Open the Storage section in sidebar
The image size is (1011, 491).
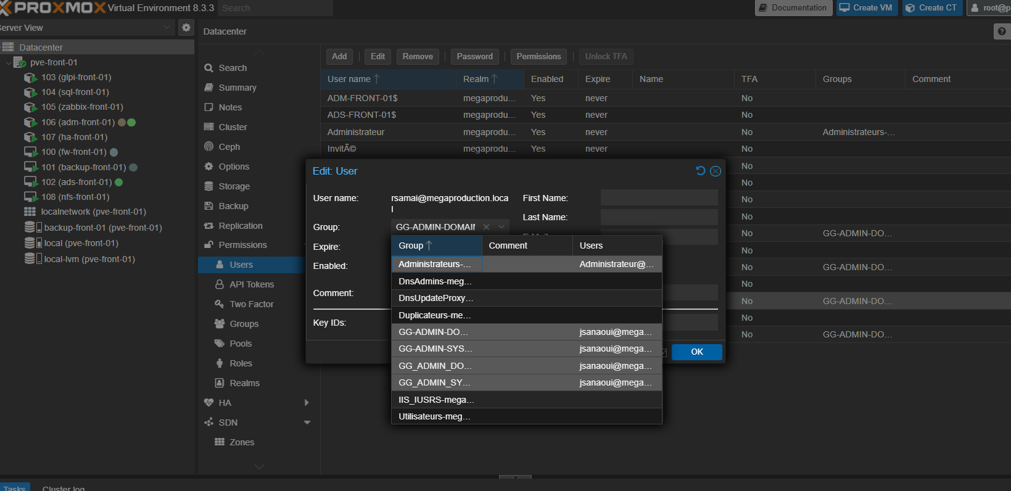pyautogui.click(x=234, y=186)
